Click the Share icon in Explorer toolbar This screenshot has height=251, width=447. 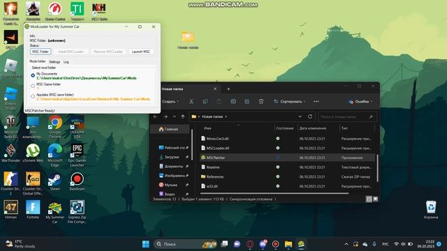pos(247,102)
